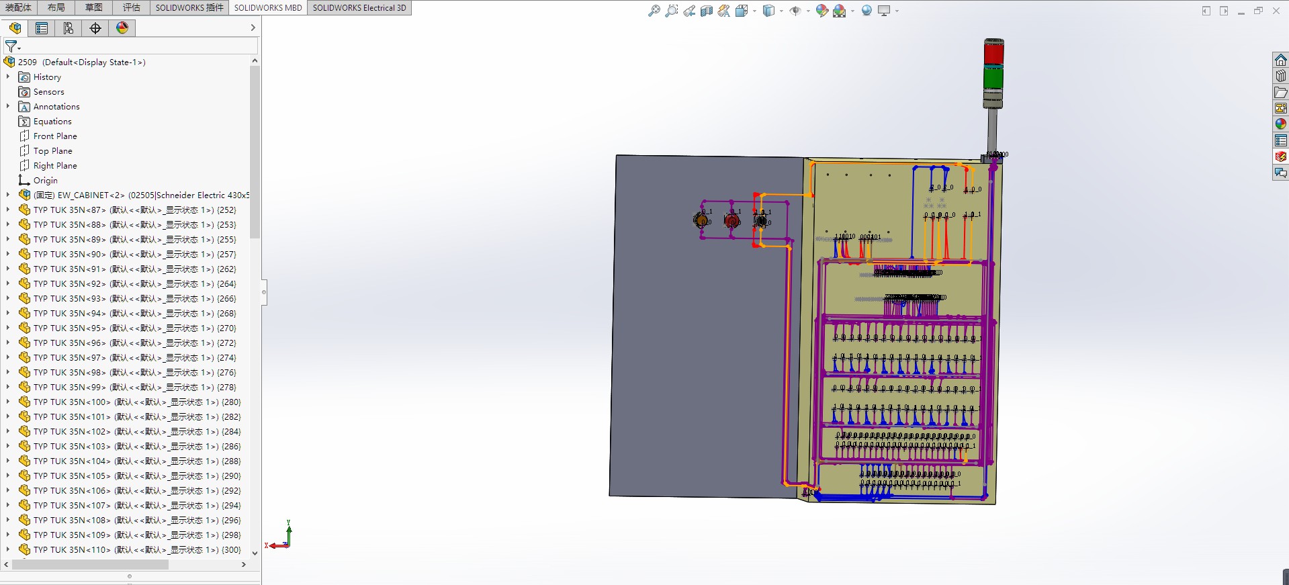Expand the EW_CABINET<2> component
1289x585 pixels.
click(x=8, y=195)
